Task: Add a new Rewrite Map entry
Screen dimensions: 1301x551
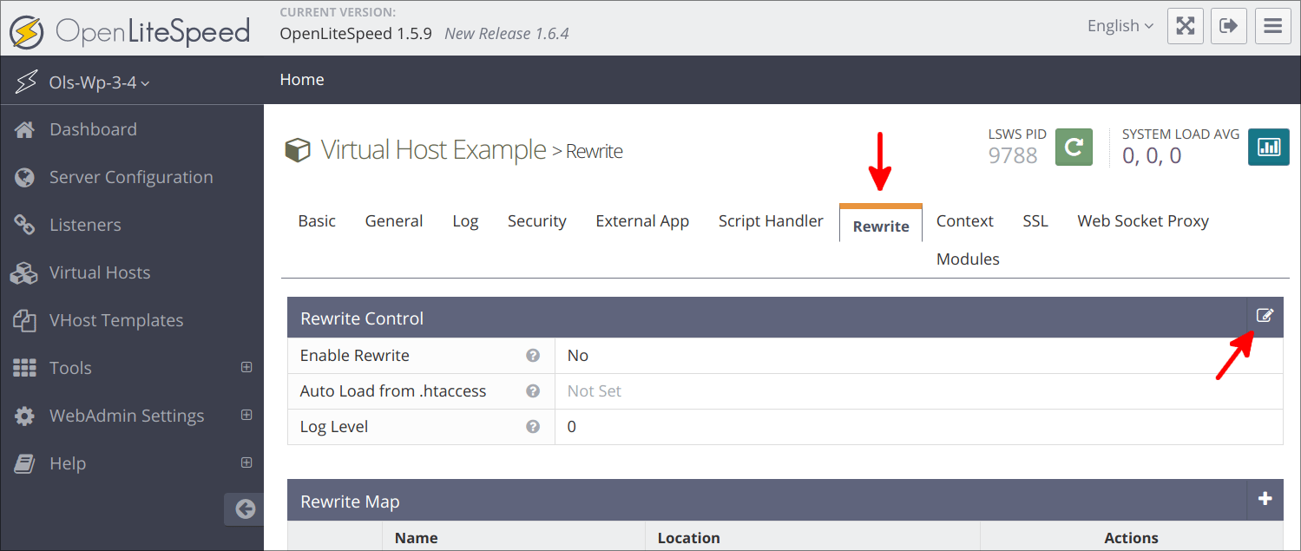Action: pos(1265,499)
